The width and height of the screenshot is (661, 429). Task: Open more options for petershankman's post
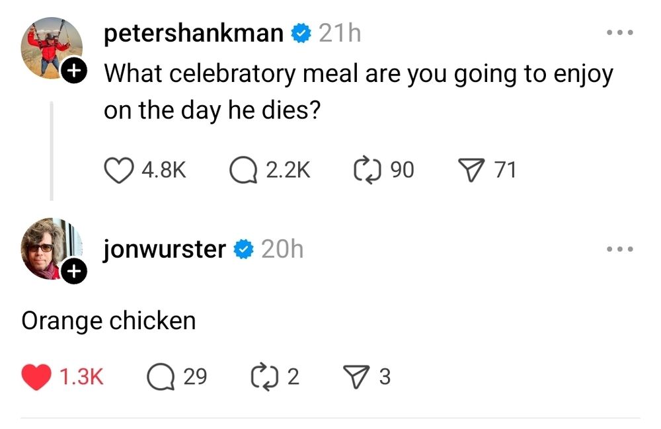point(621,32)
